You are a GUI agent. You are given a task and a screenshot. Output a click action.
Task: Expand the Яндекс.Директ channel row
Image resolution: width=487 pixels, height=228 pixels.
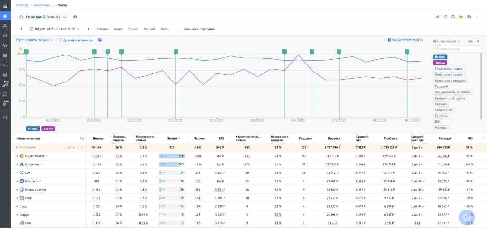[17, 155]
